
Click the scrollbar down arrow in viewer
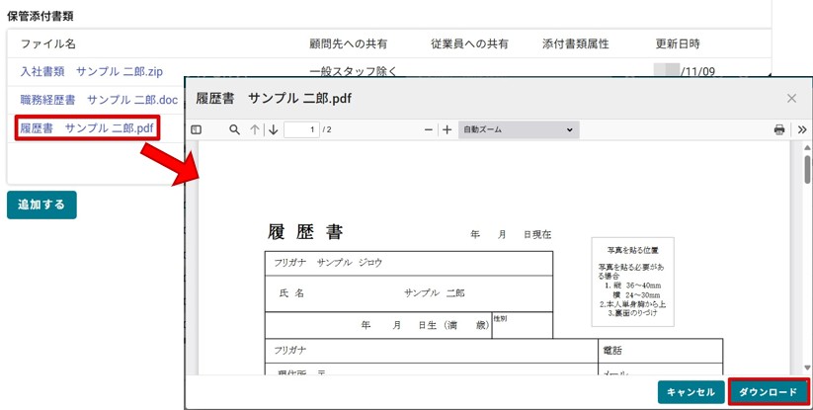pos(807,368)
